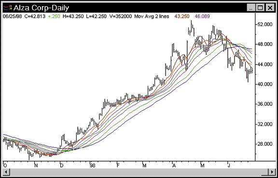Click the low value L=42.250
The height and width of the screenshot is (178, 278).
(97, 16)
